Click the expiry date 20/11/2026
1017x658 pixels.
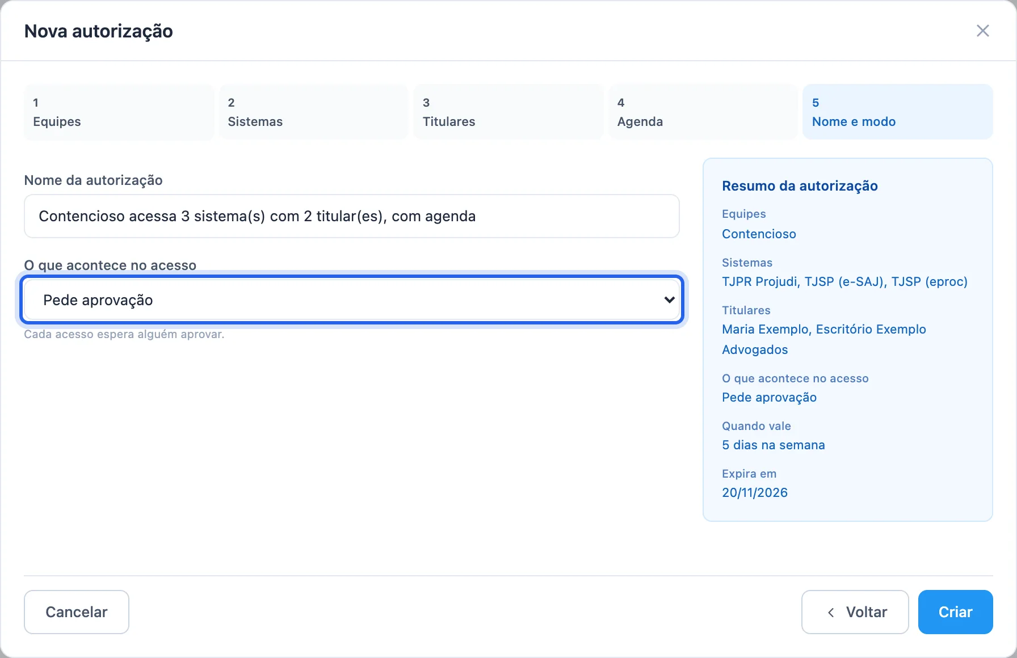[x=755, y=492]
